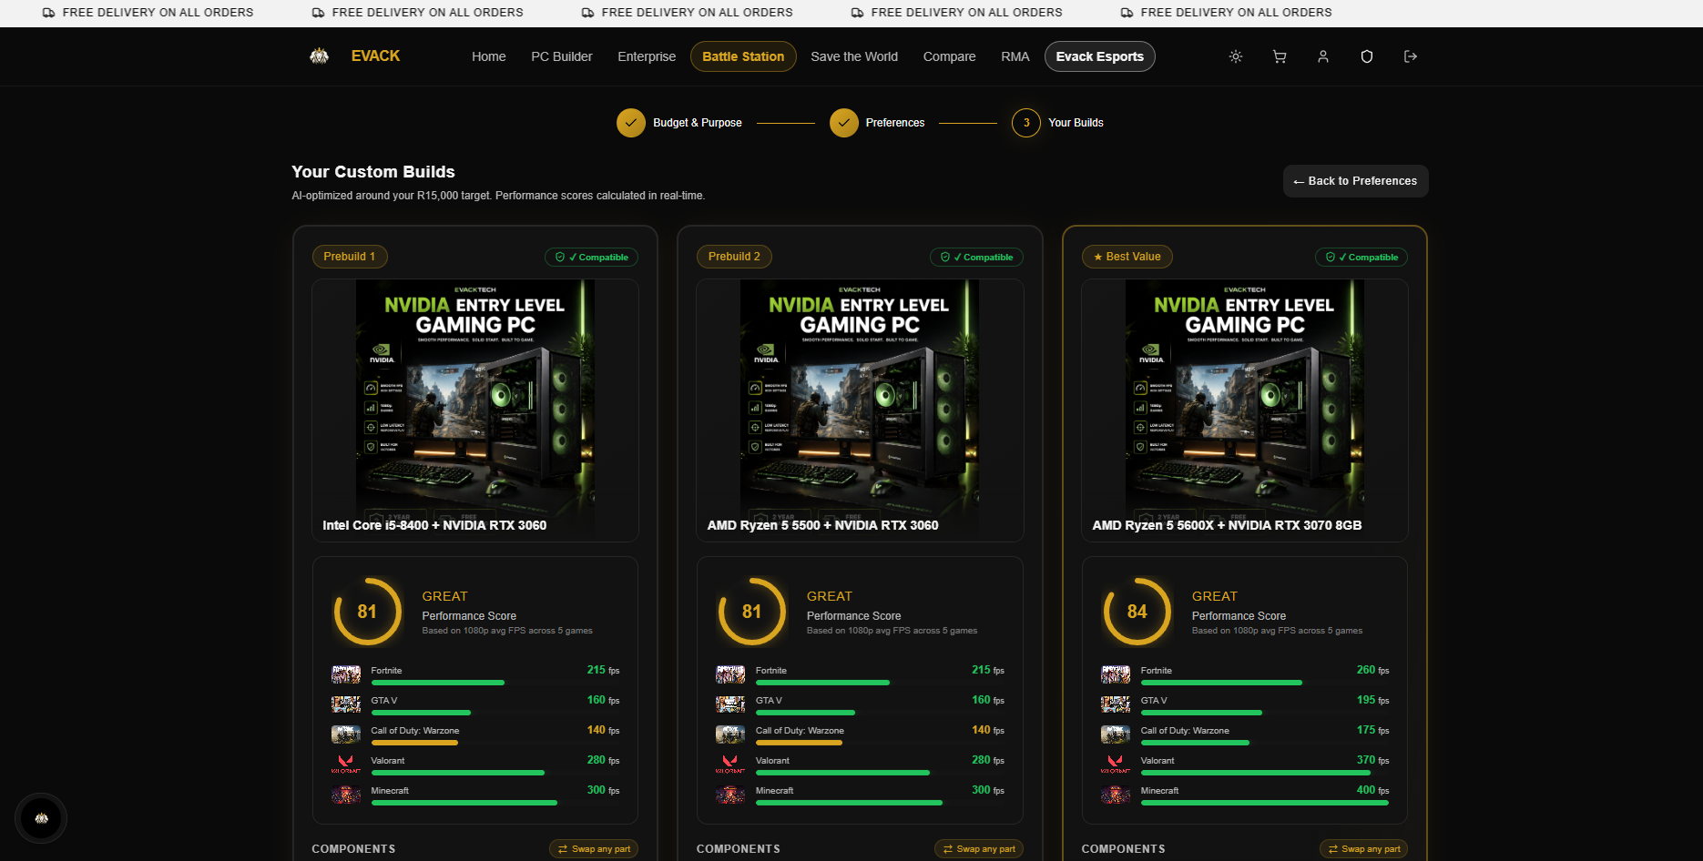Open the Compare page
The image size is (1703, 861).
point(950,56)
